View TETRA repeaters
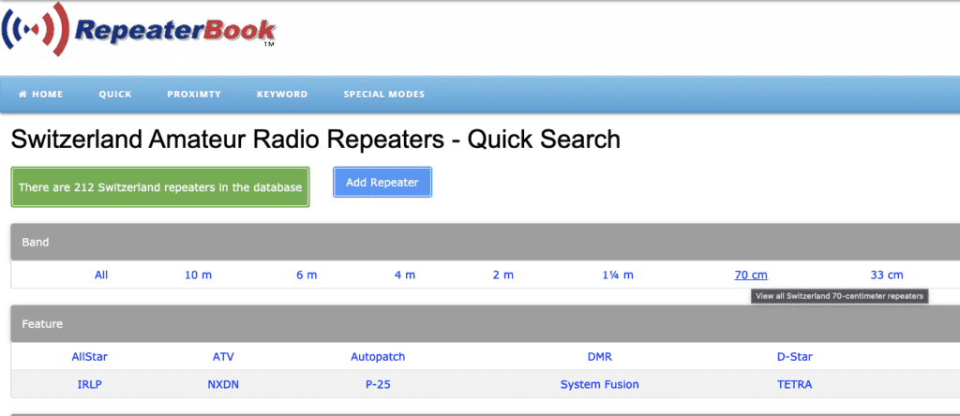The height and width of the screenshot is (416, 960). pyautogui.click(x=794, y=384)
